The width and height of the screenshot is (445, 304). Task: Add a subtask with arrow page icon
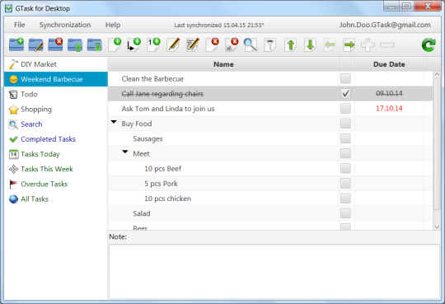134,44
